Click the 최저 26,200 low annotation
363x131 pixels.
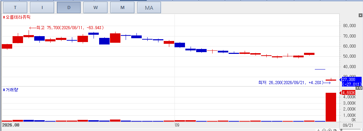295,82
